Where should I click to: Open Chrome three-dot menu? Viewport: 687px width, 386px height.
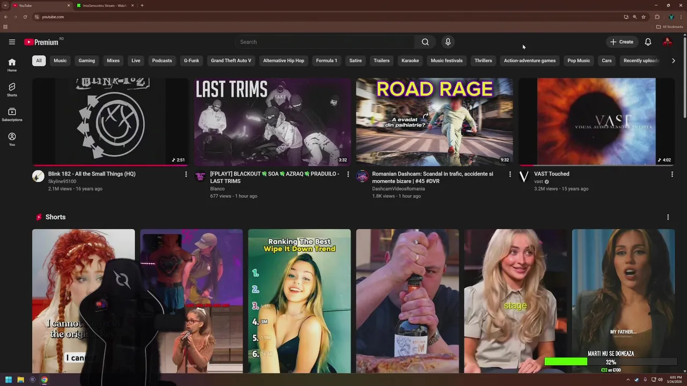coord(681,17)
